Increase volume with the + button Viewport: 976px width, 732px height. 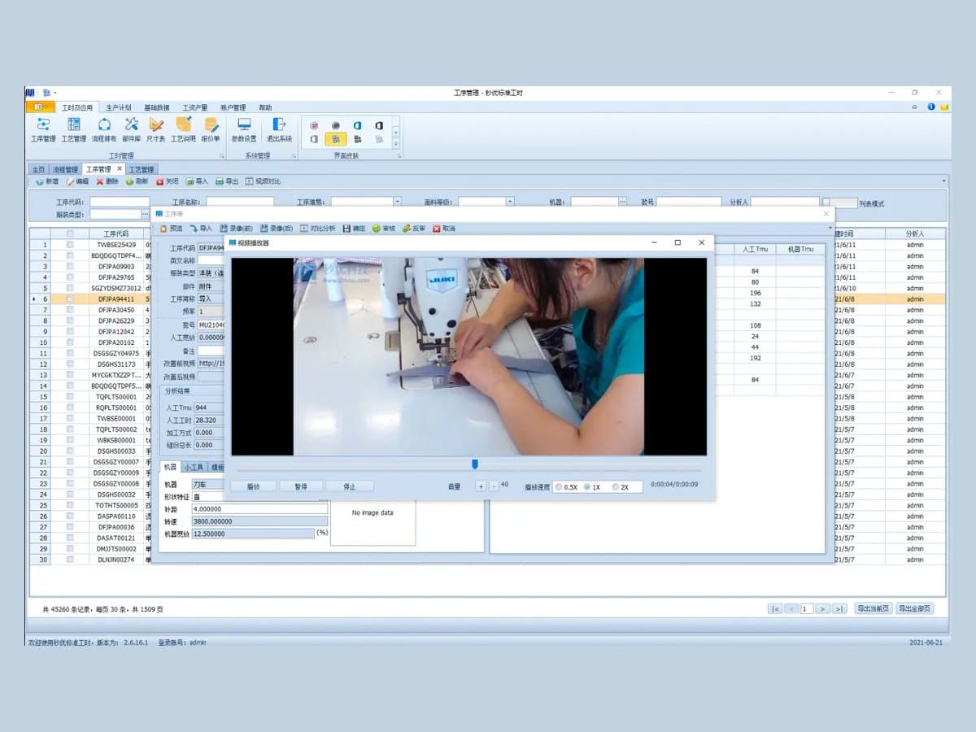tap(480, 486)
